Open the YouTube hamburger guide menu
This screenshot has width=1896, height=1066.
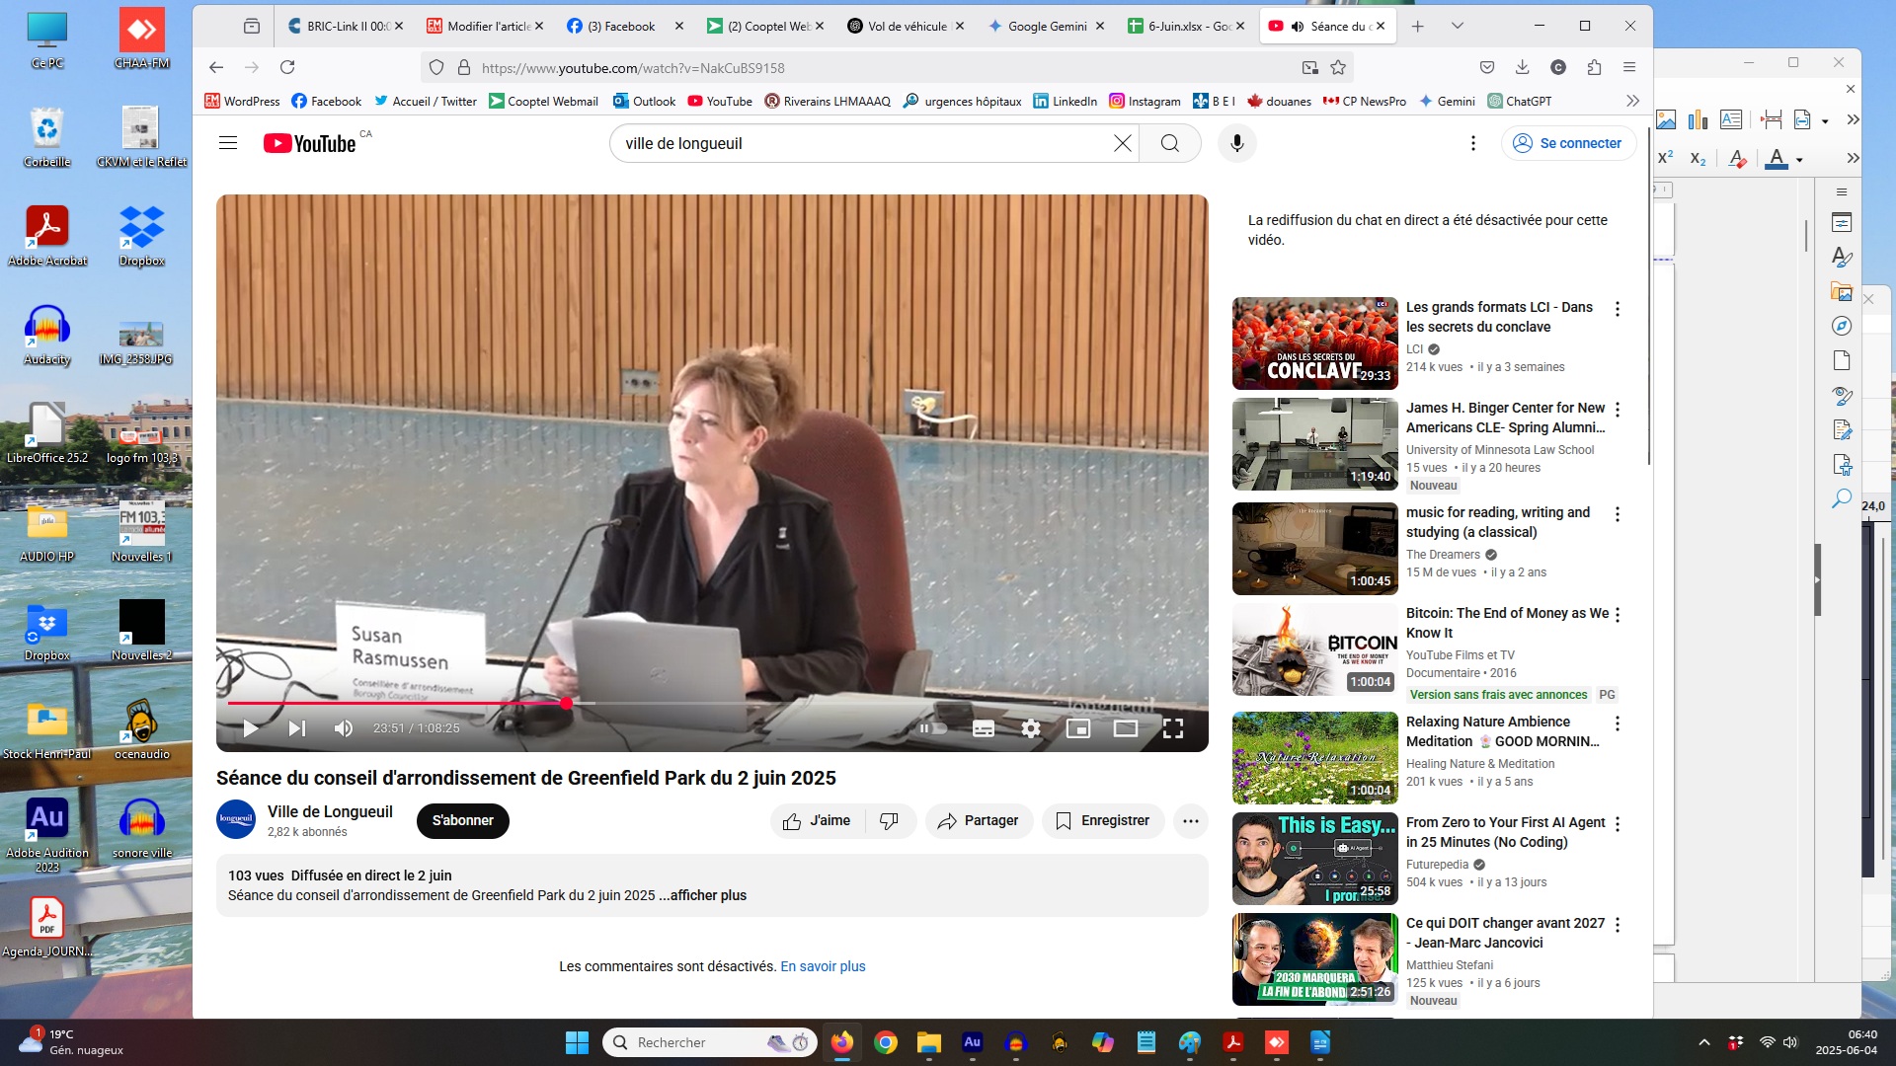228,143
